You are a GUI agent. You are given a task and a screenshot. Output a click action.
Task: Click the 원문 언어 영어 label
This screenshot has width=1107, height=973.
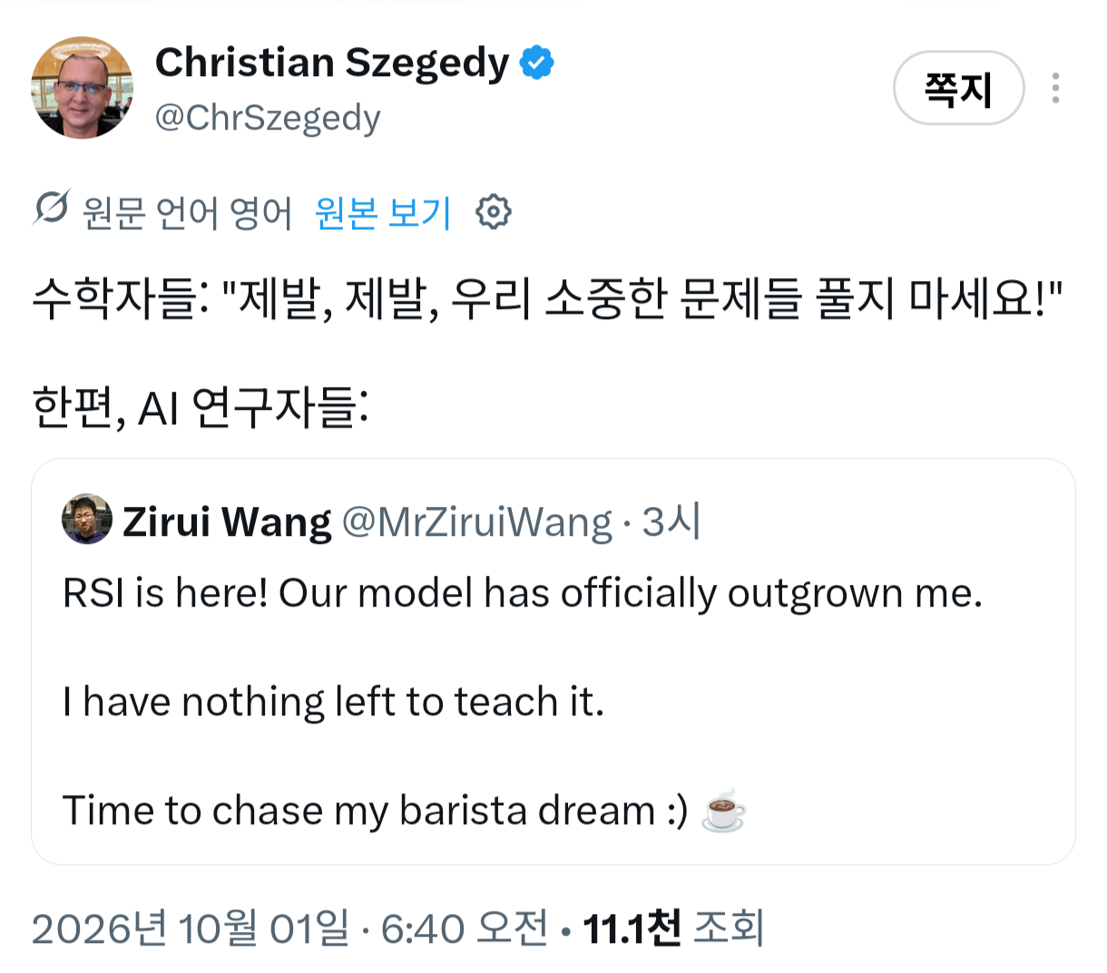tap(188, 213)
